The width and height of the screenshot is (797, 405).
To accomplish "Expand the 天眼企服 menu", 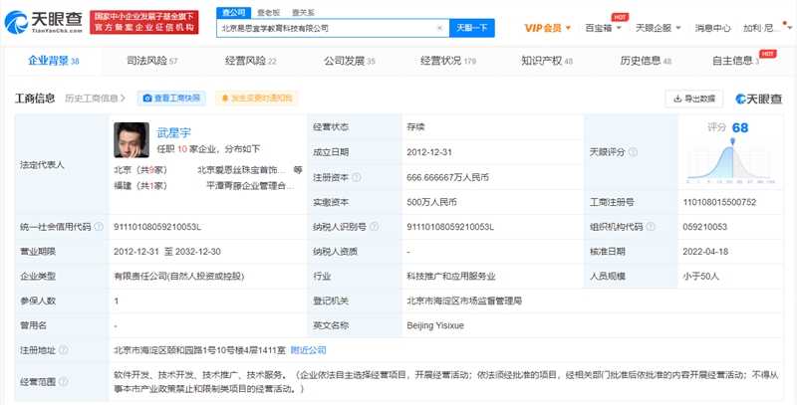I will [x=658, y=28].
